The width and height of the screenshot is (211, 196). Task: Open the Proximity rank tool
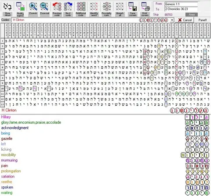coord(106,7)
